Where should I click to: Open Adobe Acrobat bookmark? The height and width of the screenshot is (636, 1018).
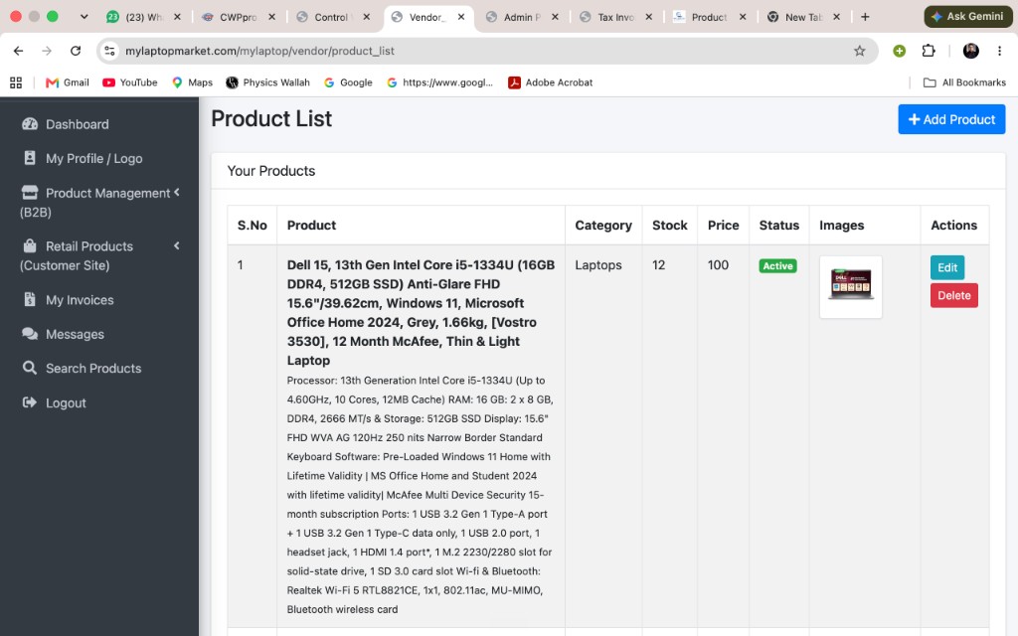click(x=551, y=82)
